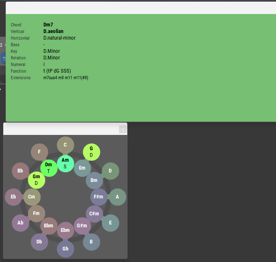Screen dimensions: 276x262
Task: Click the Bm chord in the inner ring
Action: (94, 180)
